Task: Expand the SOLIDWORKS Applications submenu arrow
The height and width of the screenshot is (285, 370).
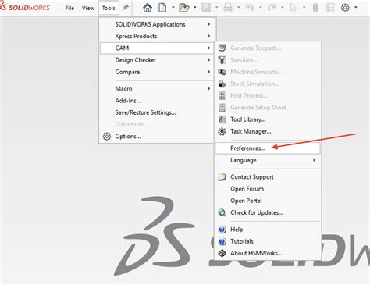Action: click(208, 24)
